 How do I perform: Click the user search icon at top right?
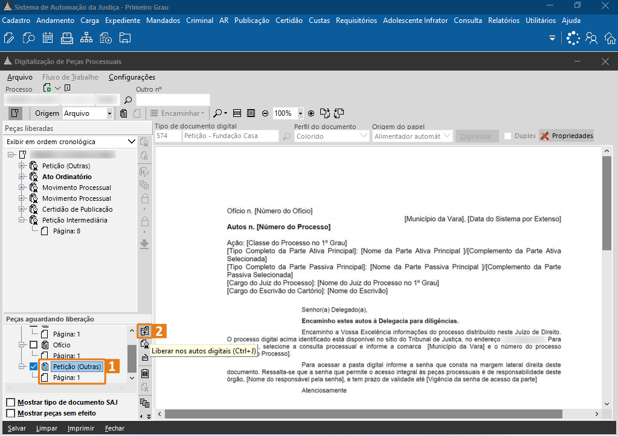[591, 38]
